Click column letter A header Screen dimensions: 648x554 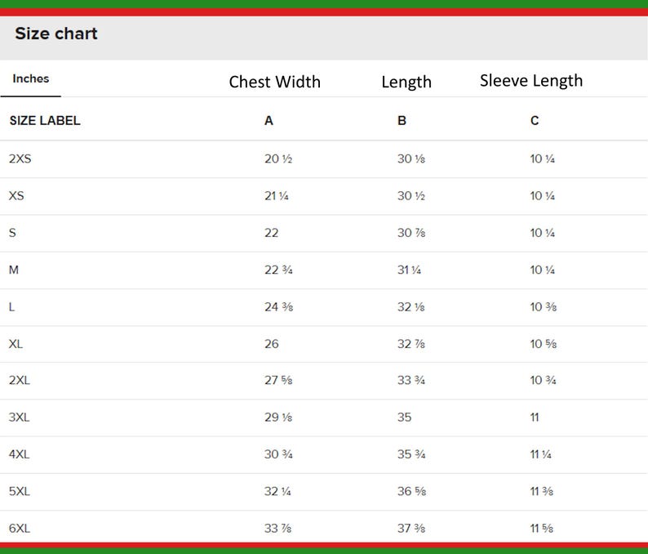coord(269,120)
